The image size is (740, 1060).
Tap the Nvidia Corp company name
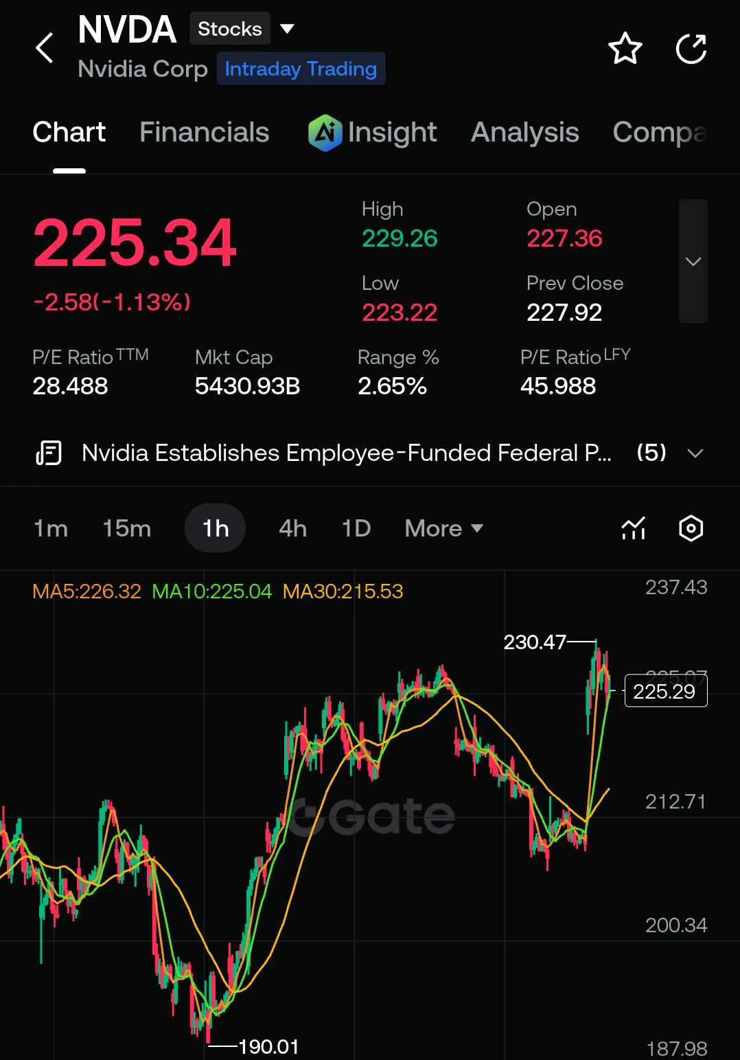pyautogui.click(x=143, y=69)
